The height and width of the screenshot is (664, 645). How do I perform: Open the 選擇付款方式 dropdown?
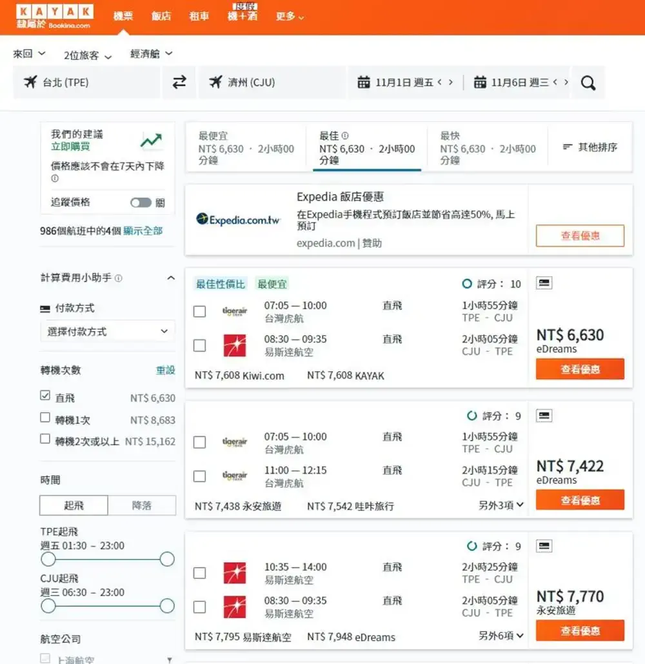click(x=108, y=331)
